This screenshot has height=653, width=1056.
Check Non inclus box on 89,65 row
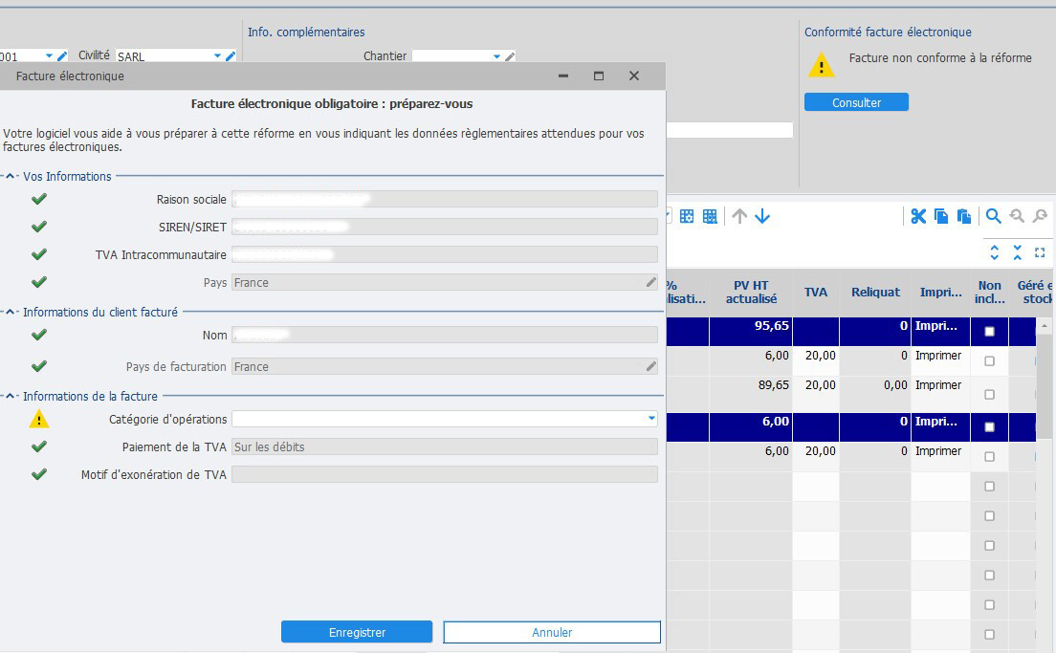tap(989, 394)
